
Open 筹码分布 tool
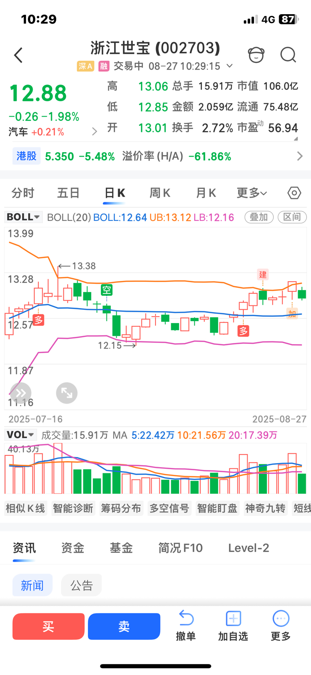121,508
